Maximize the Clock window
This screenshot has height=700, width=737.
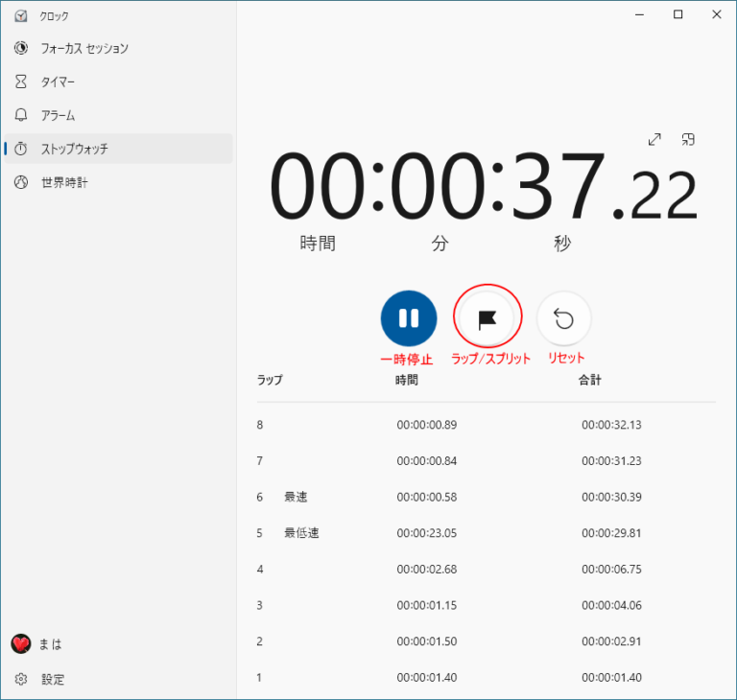[678, 14]
